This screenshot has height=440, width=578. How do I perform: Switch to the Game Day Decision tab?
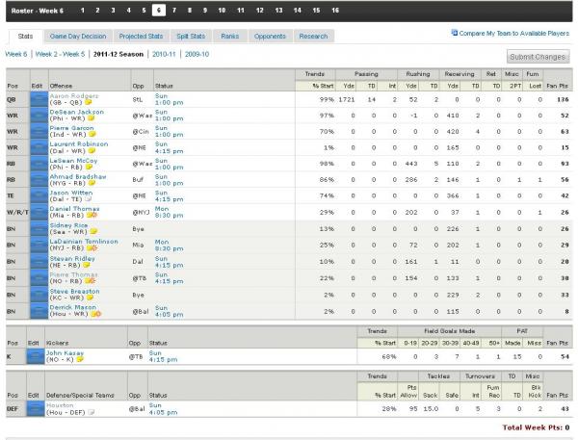[x=79, y=36]
